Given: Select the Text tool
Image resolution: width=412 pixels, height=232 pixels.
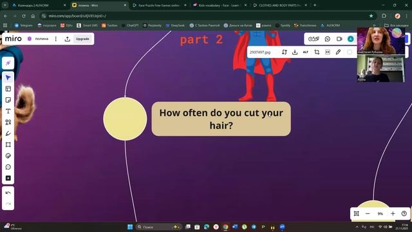Looking at the screenshot, I should (8, 111).
